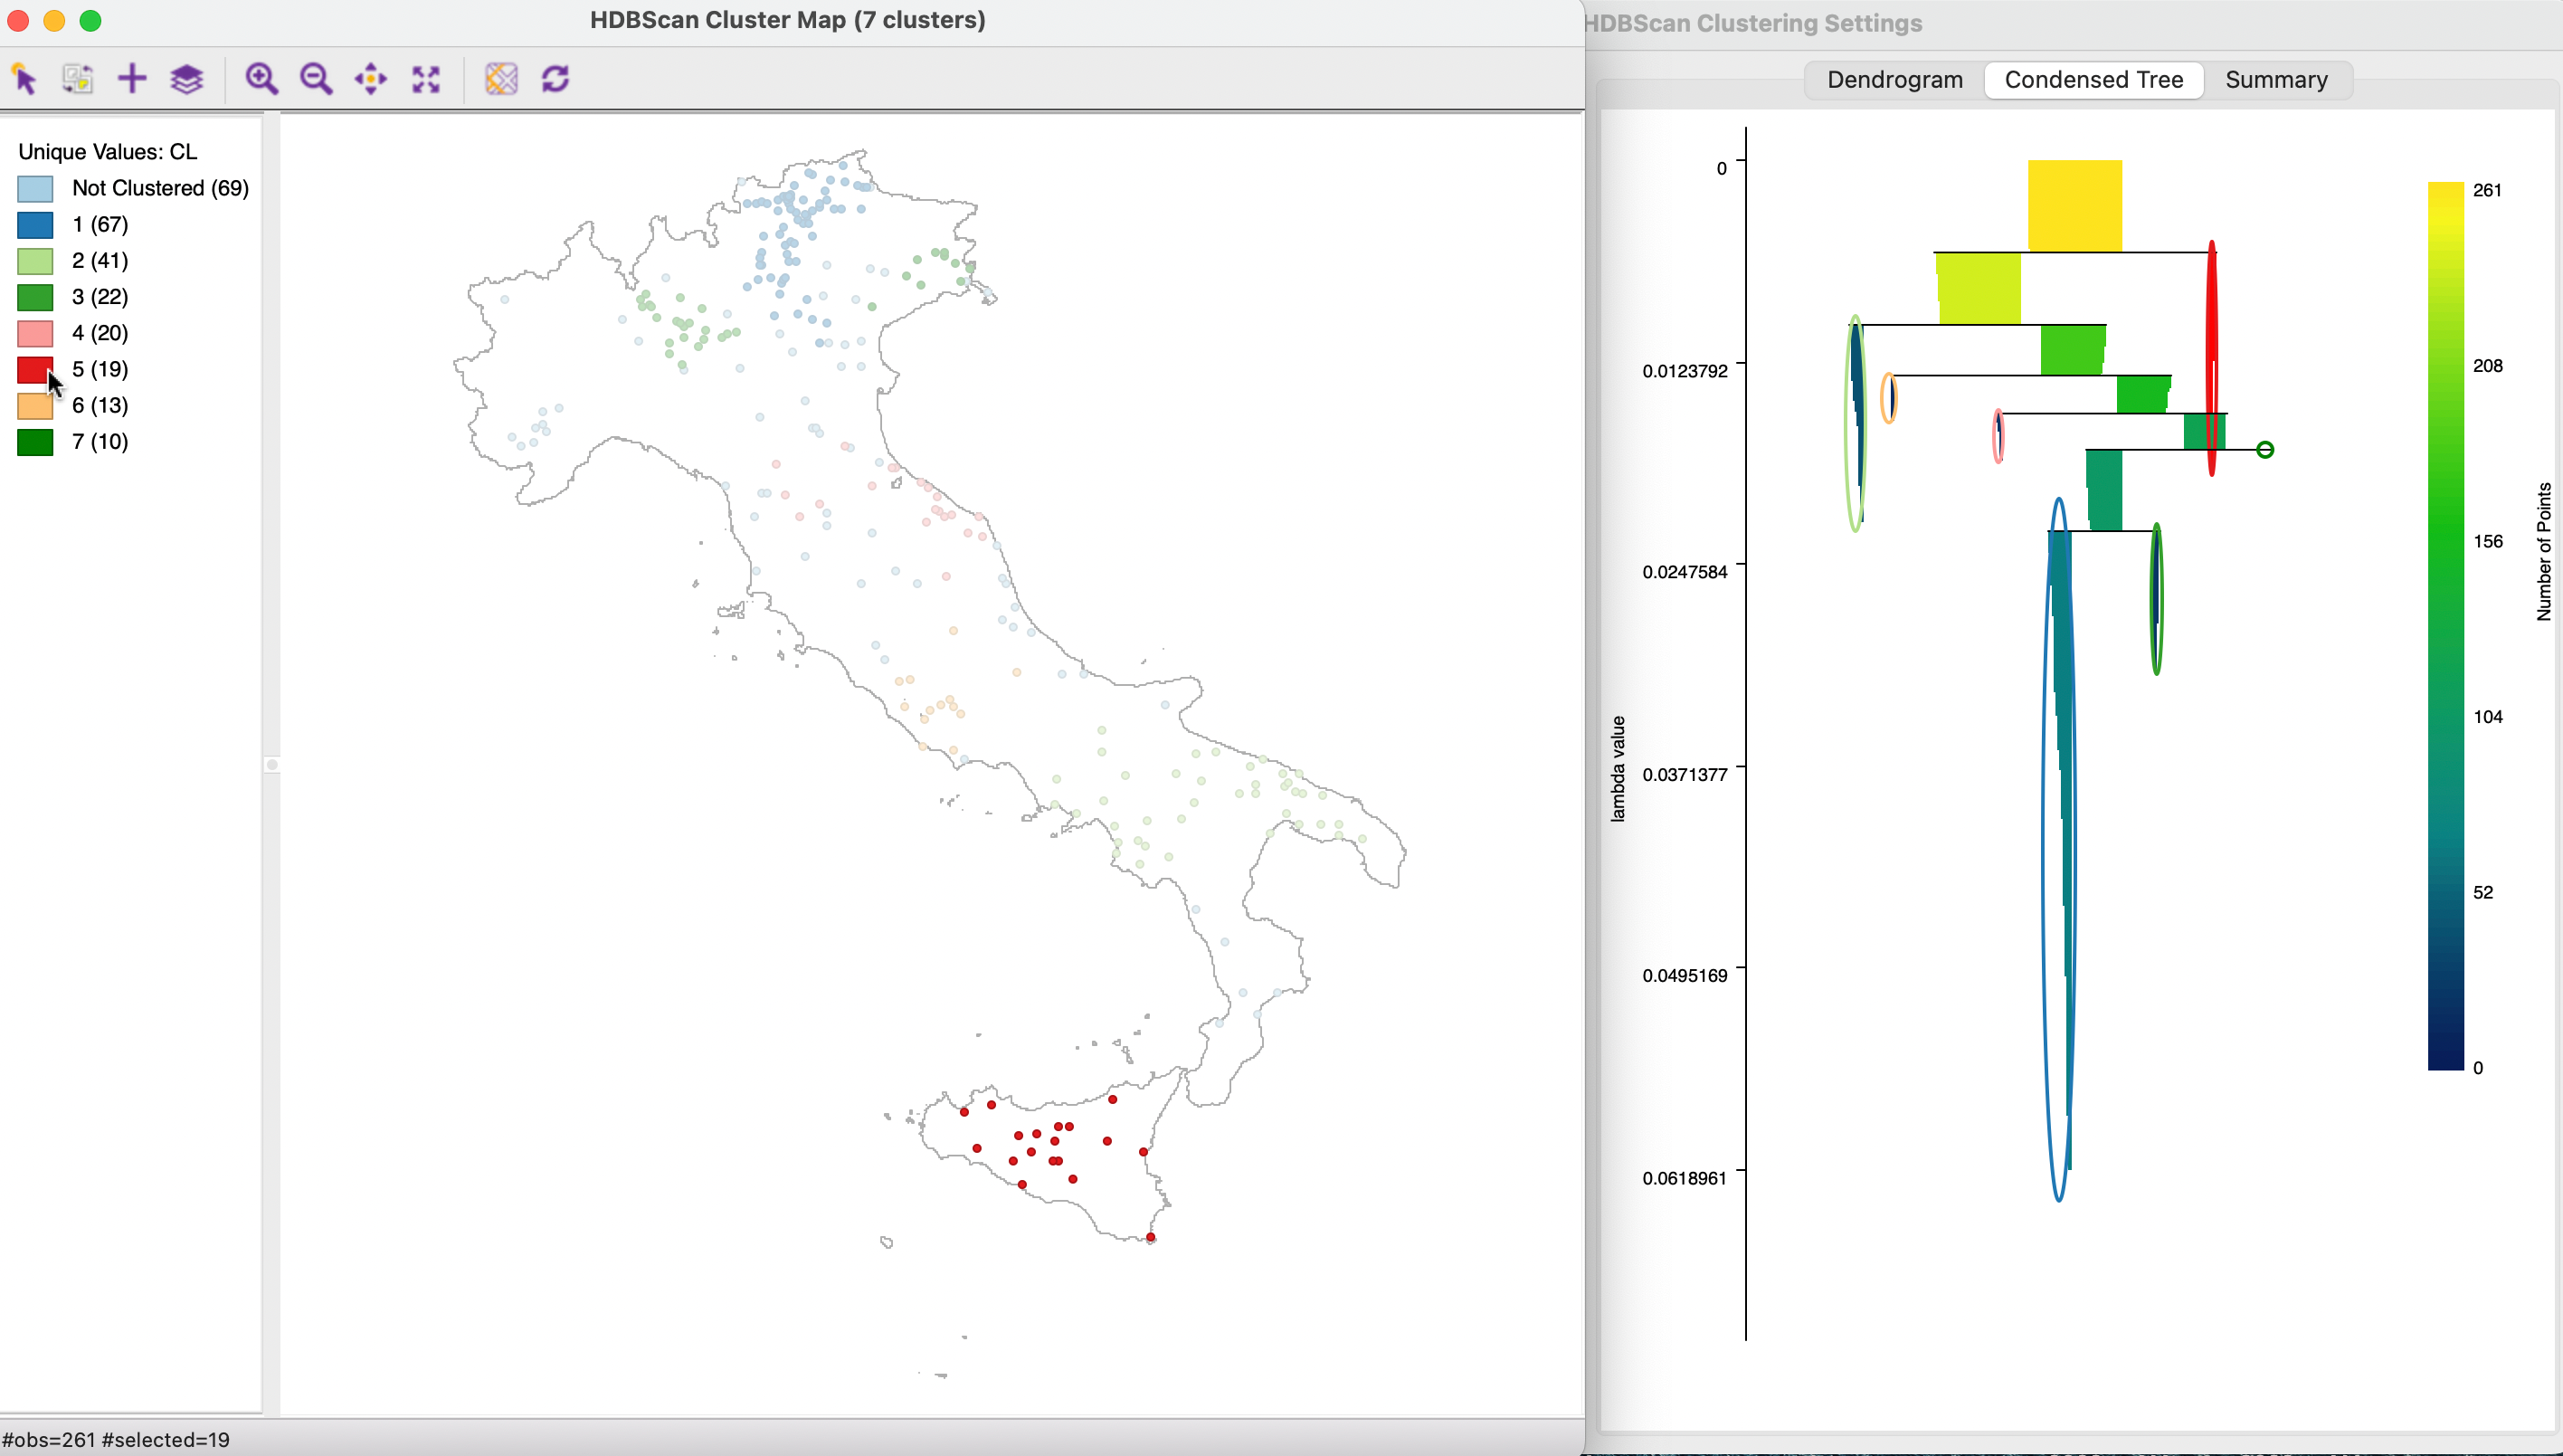This screenshot has height=1456, width=2563.
Task: Click the refresh map icon
Action: [x=555, y=79]
